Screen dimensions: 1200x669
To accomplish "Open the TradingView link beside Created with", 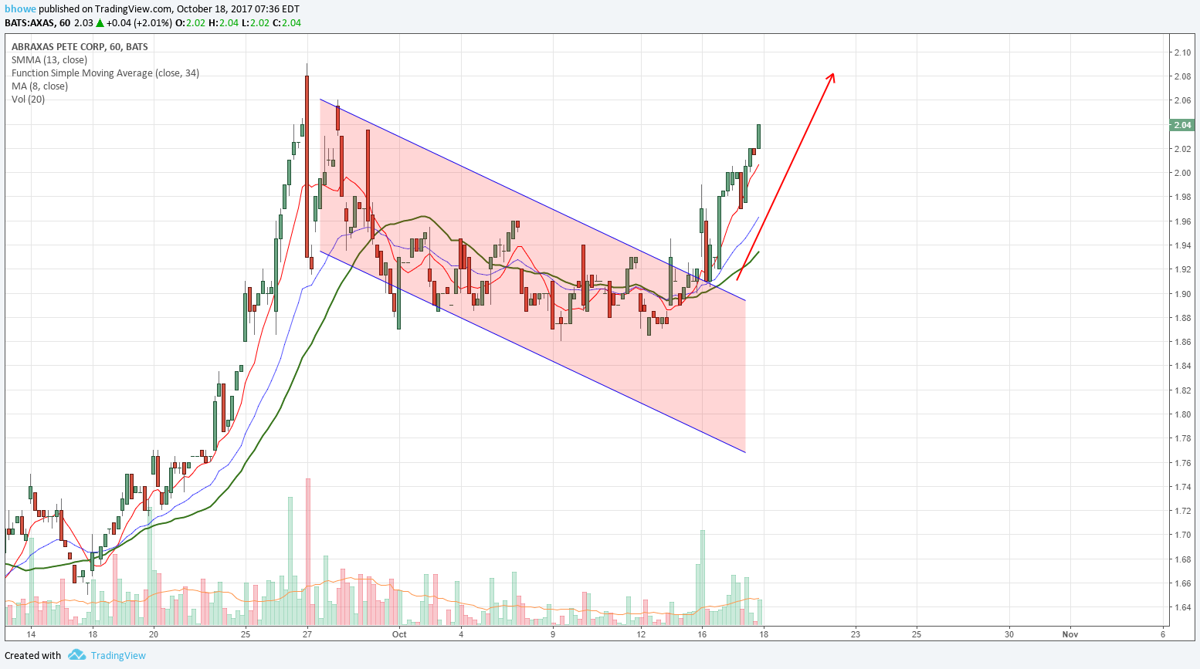I will pos(118,655).
